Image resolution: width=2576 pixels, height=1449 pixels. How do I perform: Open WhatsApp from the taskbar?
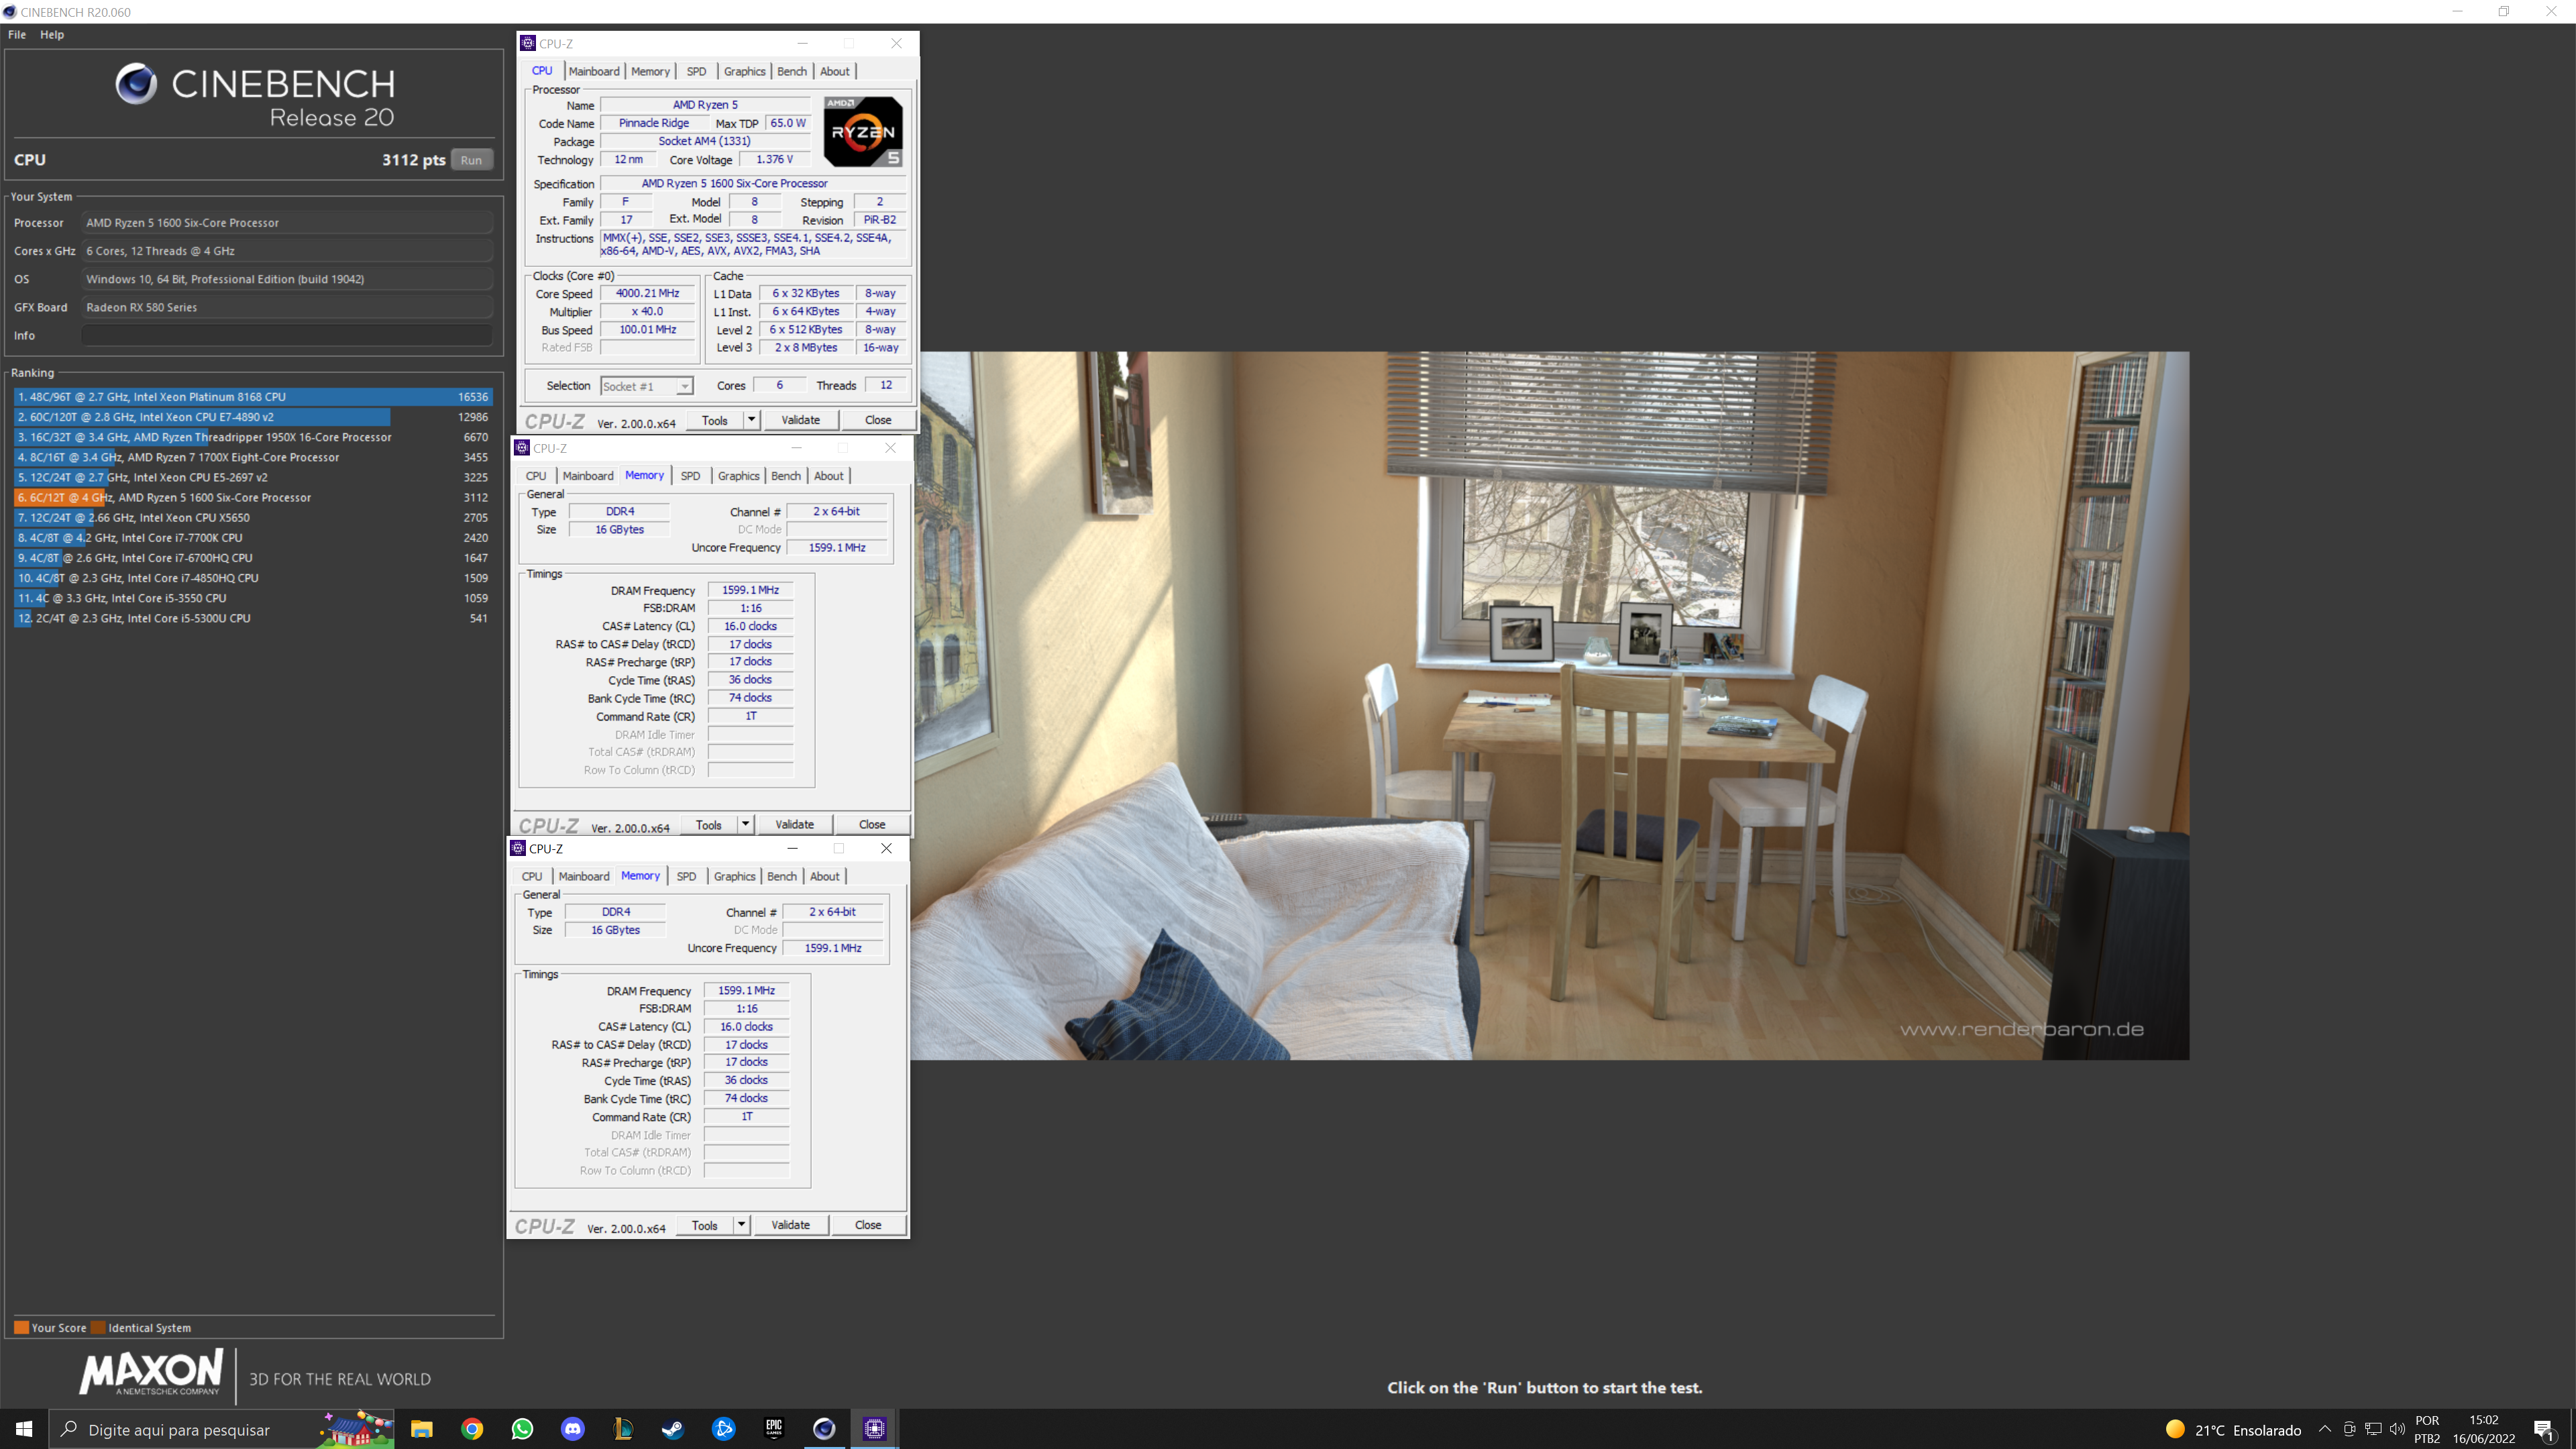(x=522, y=1429)
